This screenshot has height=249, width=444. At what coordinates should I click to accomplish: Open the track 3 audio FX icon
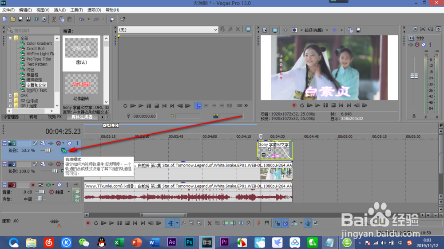click(48, 185)
